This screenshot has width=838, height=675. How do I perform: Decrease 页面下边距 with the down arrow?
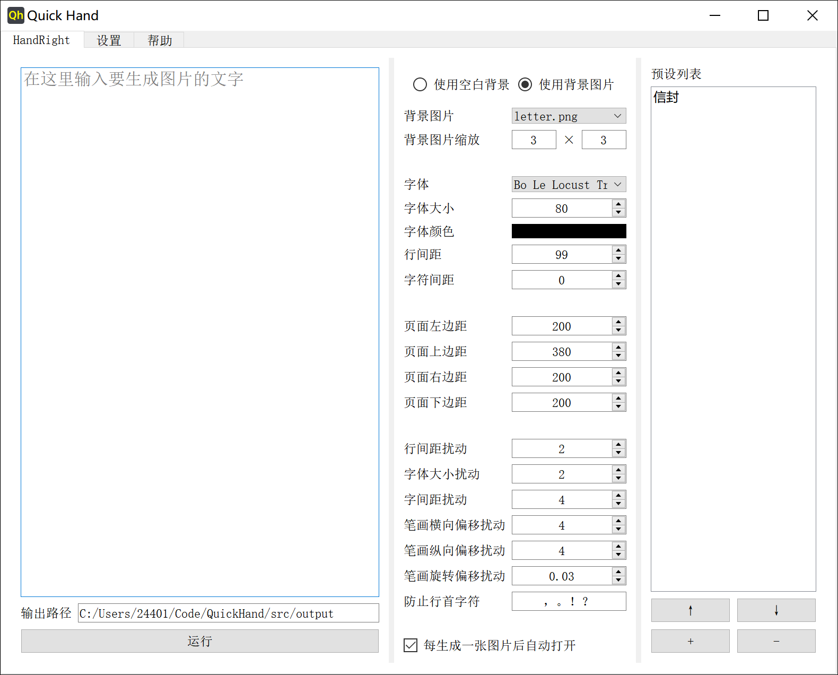(619, 406)
